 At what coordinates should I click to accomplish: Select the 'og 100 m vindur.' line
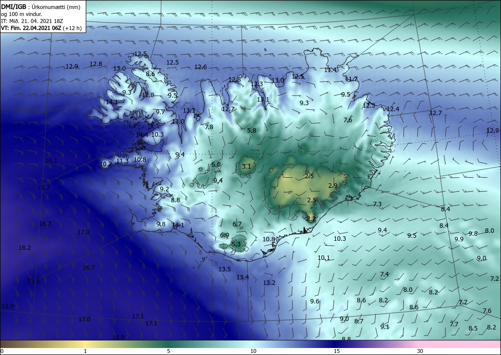22,14
